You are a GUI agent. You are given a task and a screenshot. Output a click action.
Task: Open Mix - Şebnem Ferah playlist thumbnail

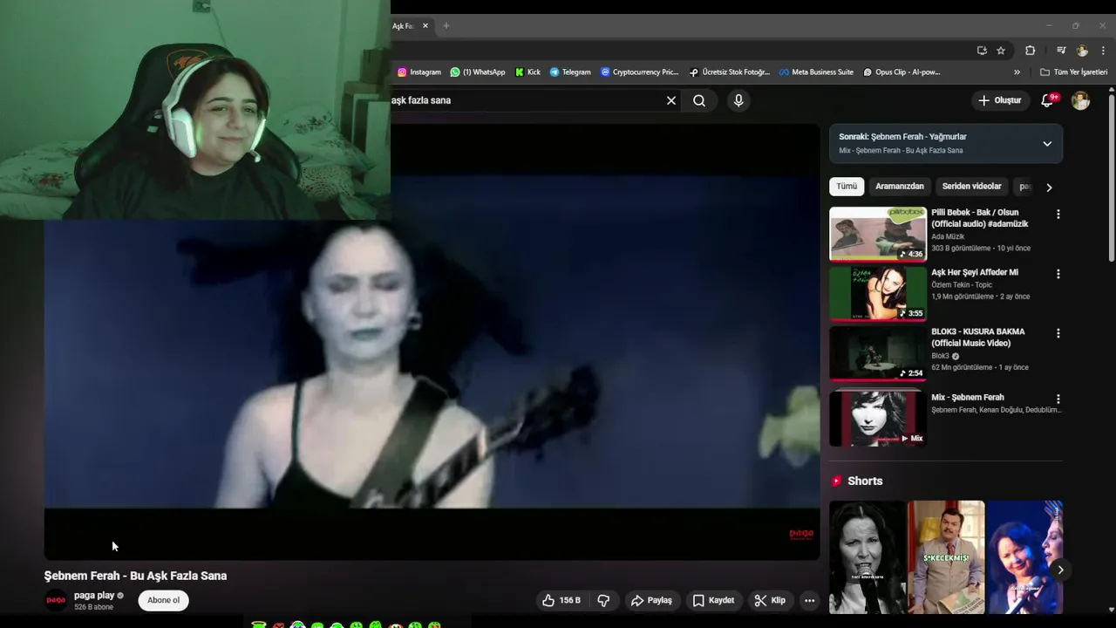(x=878, y=418)
